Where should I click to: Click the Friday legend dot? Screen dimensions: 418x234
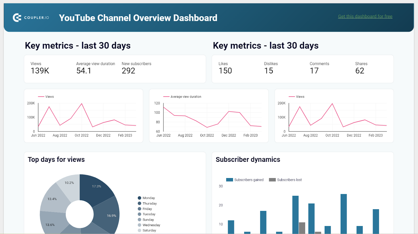140,209
